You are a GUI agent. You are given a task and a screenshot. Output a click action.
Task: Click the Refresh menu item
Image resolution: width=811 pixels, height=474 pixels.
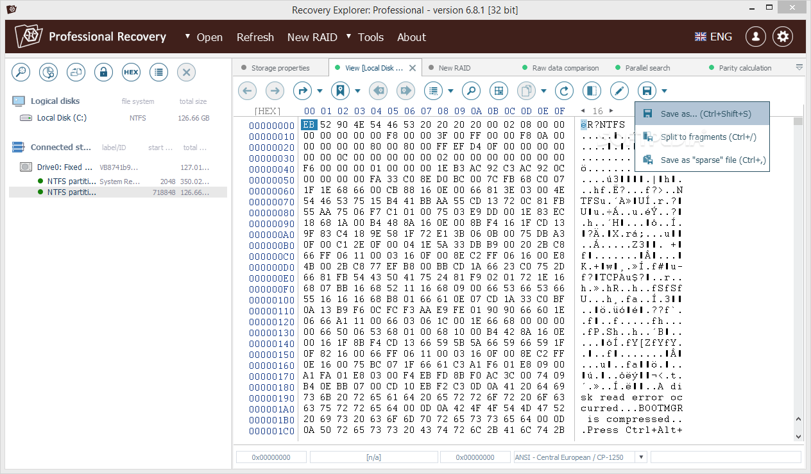click(255, 37)
